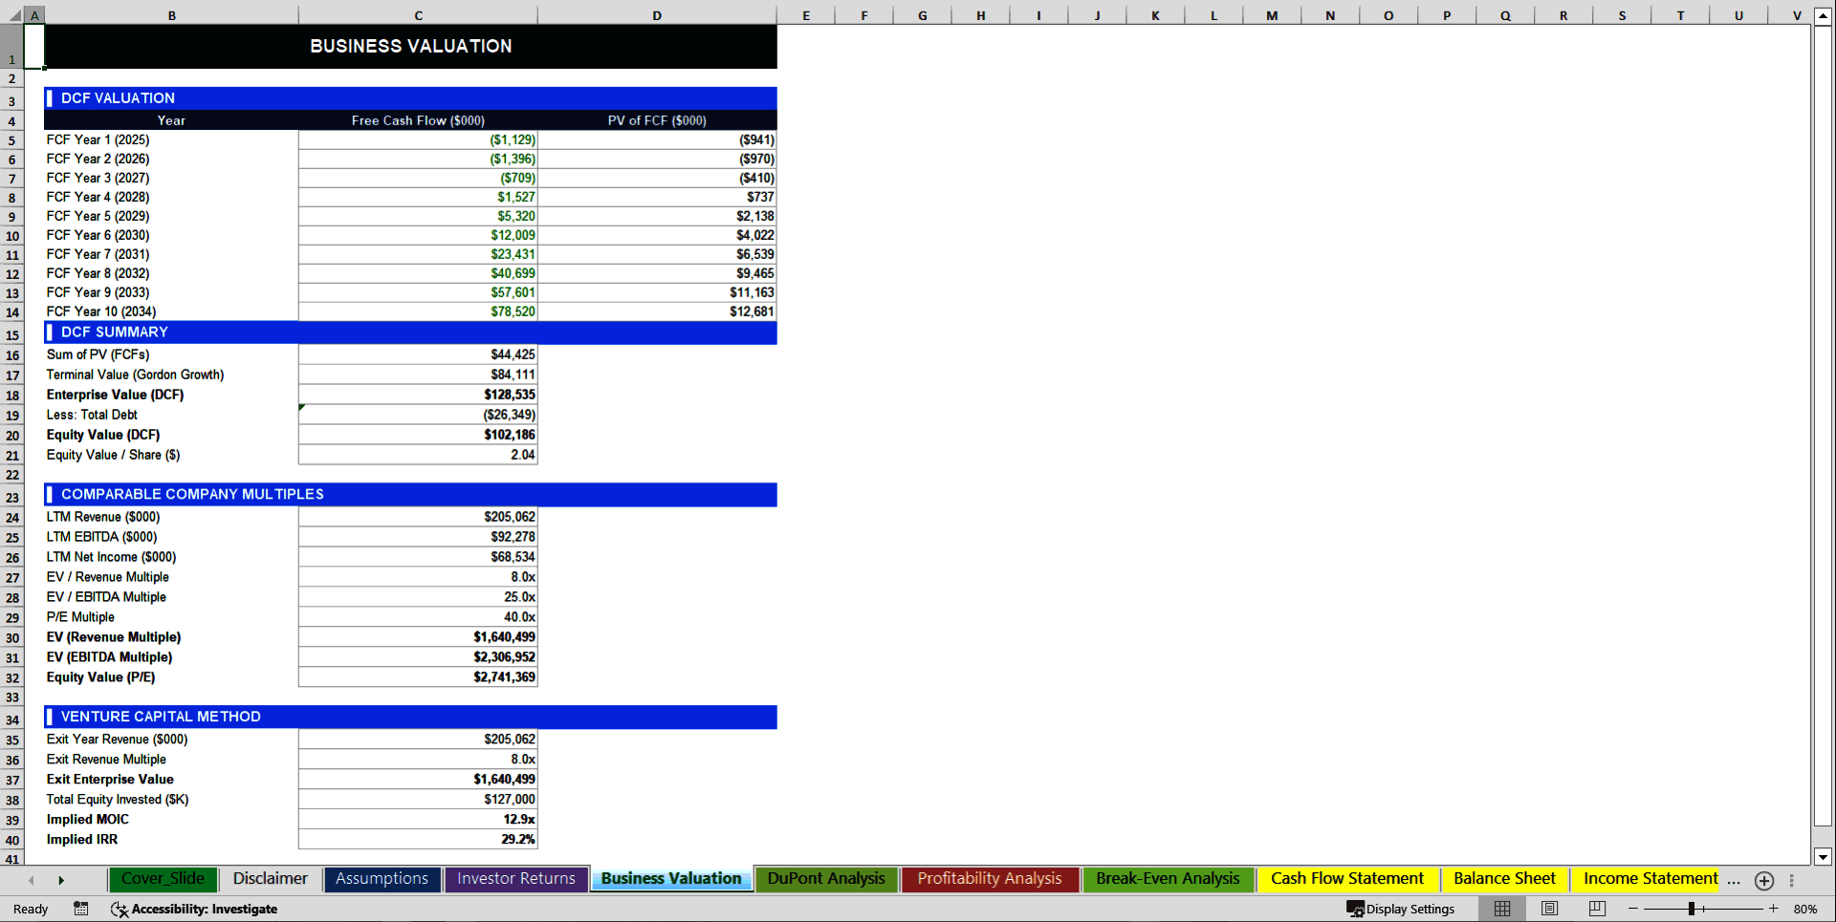Open the Balance Sheet tab
1836x922 pixels.
(x=1504, y=879)
